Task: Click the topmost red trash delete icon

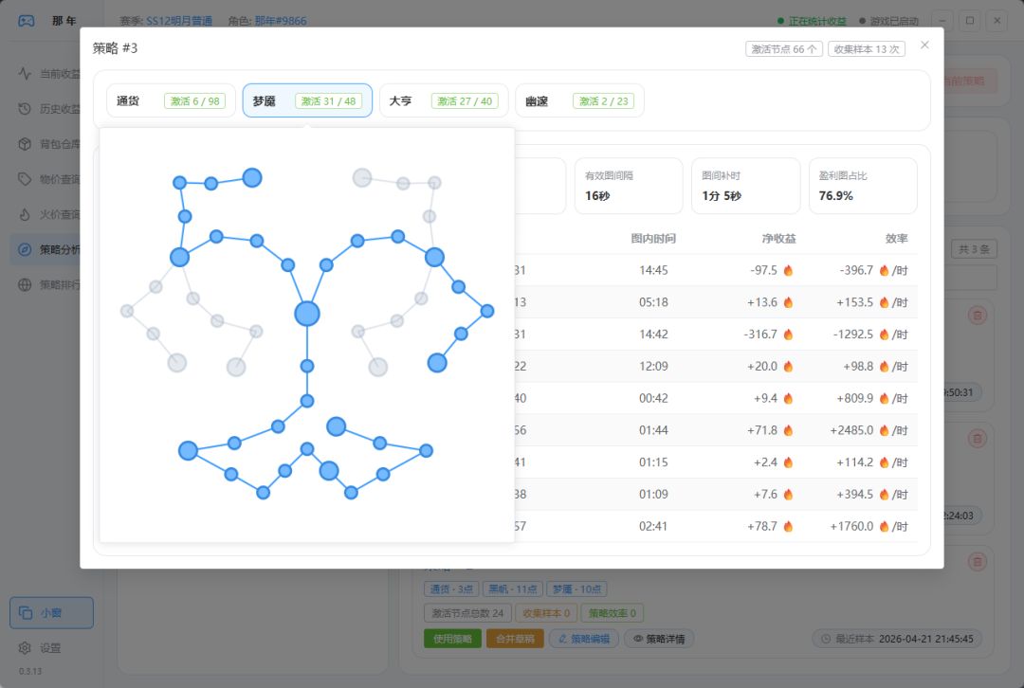Action: [977, 315]
